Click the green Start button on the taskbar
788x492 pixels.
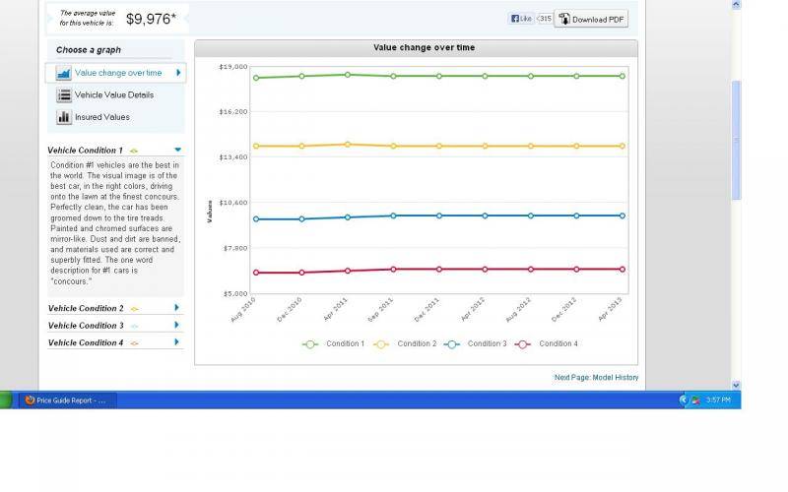pos(5,400)
